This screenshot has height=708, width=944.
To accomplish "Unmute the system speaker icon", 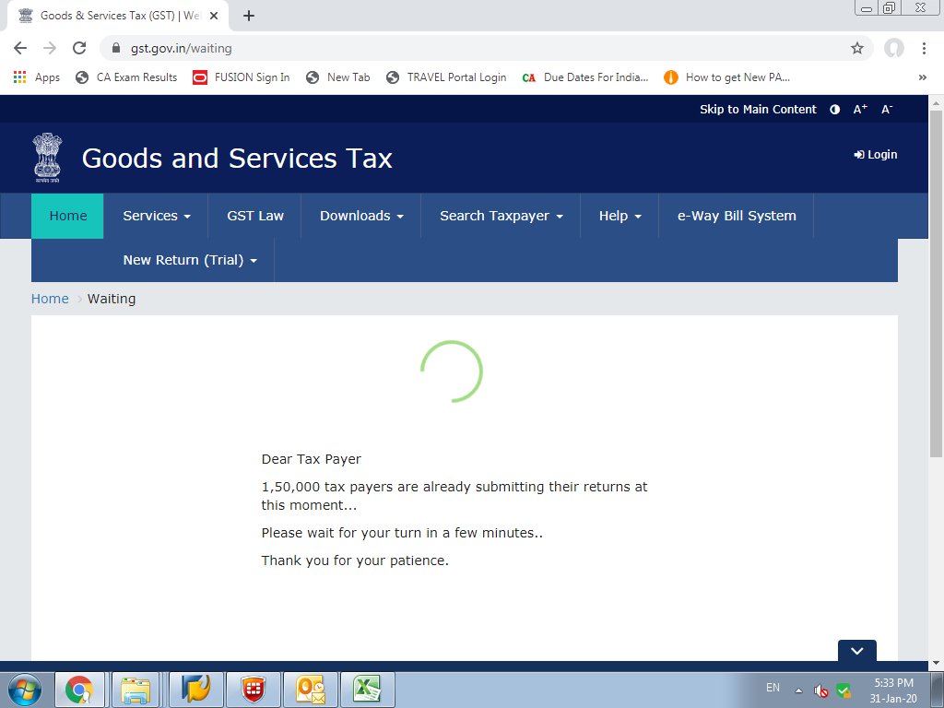I will click(820, 690).
